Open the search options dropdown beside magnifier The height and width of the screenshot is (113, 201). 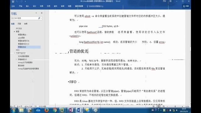pos(41,18)
